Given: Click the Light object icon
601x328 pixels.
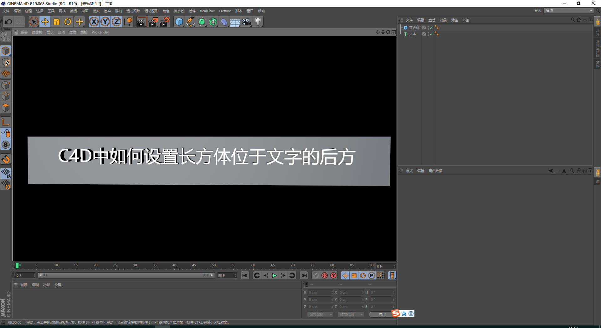Looking at the screenshot, I should click(258, 22).
